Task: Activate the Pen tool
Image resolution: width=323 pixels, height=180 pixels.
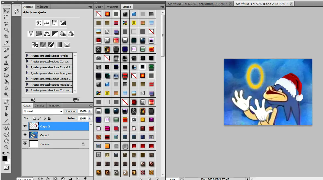Action: (x=6, y=102)
